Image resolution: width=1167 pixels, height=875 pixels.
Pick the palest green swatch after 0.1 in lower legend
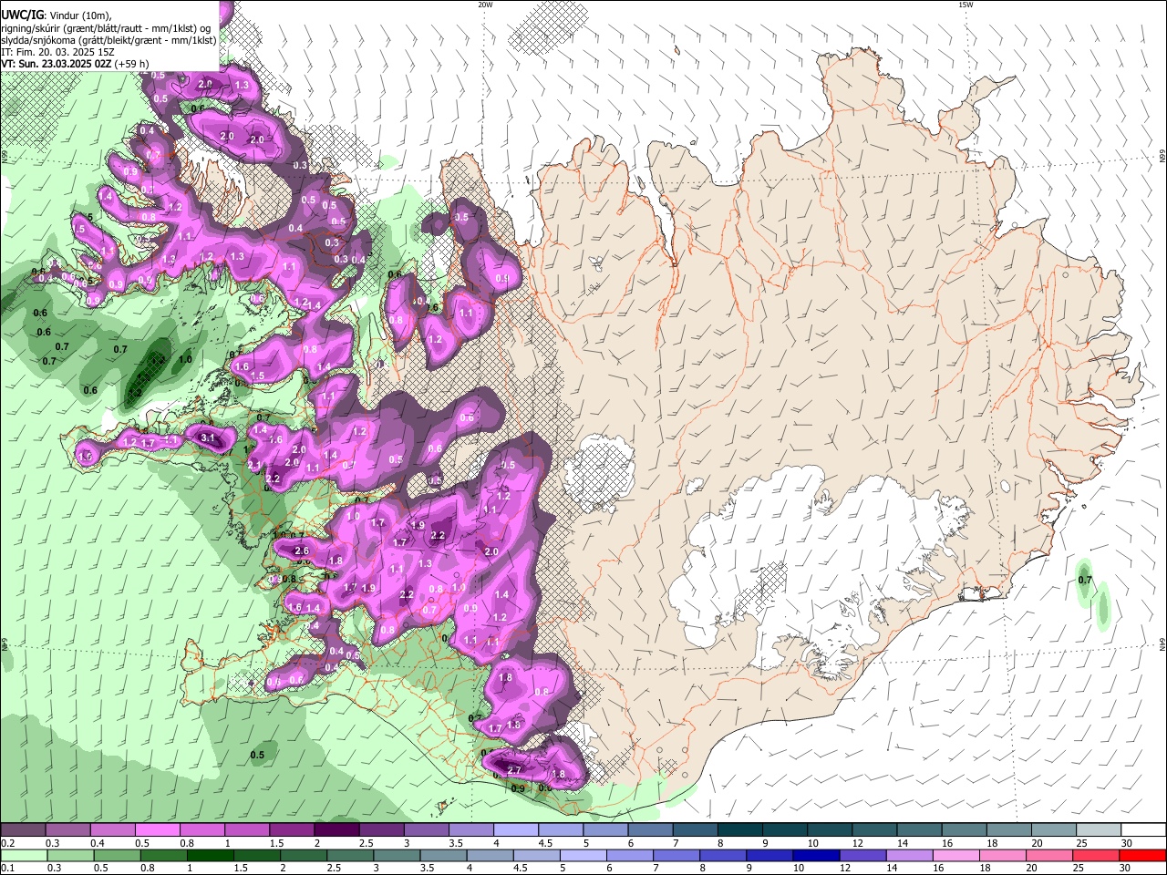click(23, 855)
